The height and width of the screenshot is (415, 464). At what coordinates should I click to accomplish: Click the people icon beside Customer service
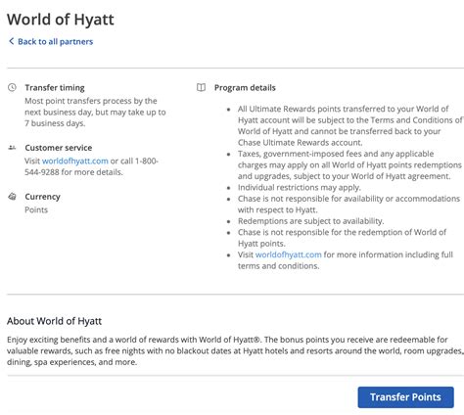coord(12,148)
